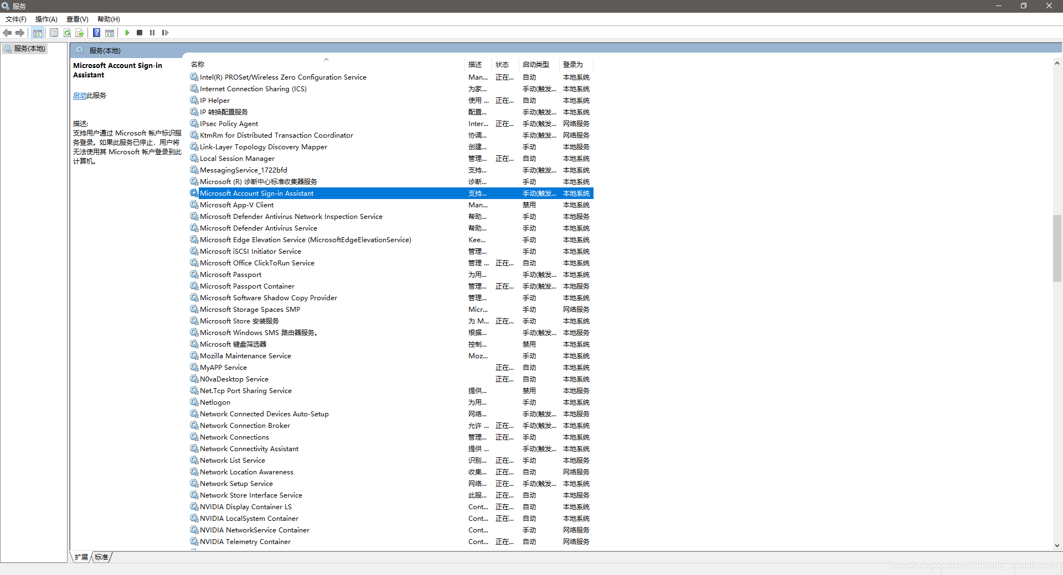Select Net.Tcp Port Sharing Service
The image size is (1063, 575).
click(x=391, y=391)
